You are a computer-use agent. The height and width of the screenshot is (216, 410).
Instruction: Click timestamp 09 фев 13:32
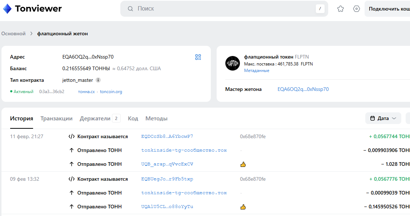tap(25, 179)
